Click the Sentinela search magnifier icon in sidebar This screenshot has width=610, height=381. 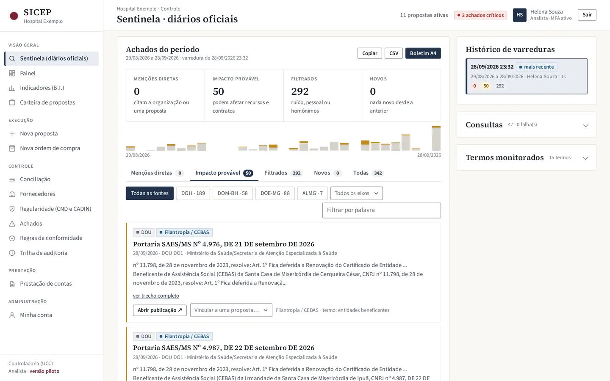tap(12, 58)
